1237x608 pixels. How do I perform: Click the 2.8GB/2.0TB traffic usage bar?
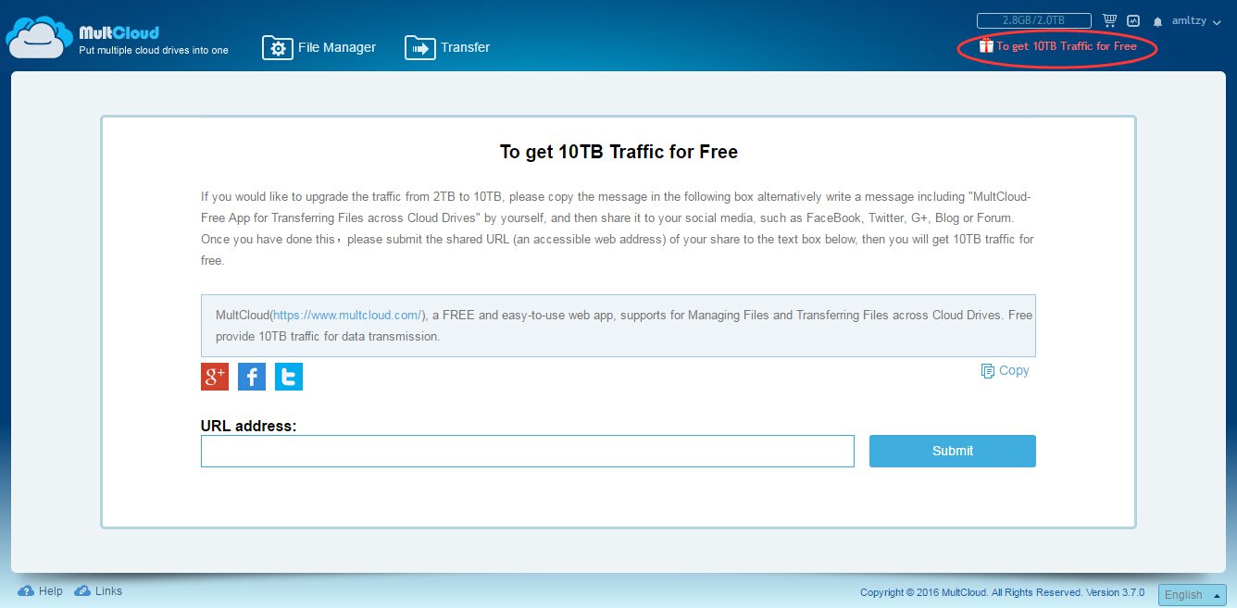tap(1034, 20)
